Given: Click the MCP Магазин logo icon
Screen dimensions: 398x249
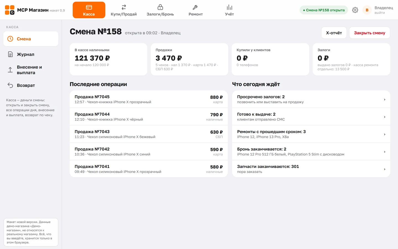Looking at the screenshot, I should 10,10.
